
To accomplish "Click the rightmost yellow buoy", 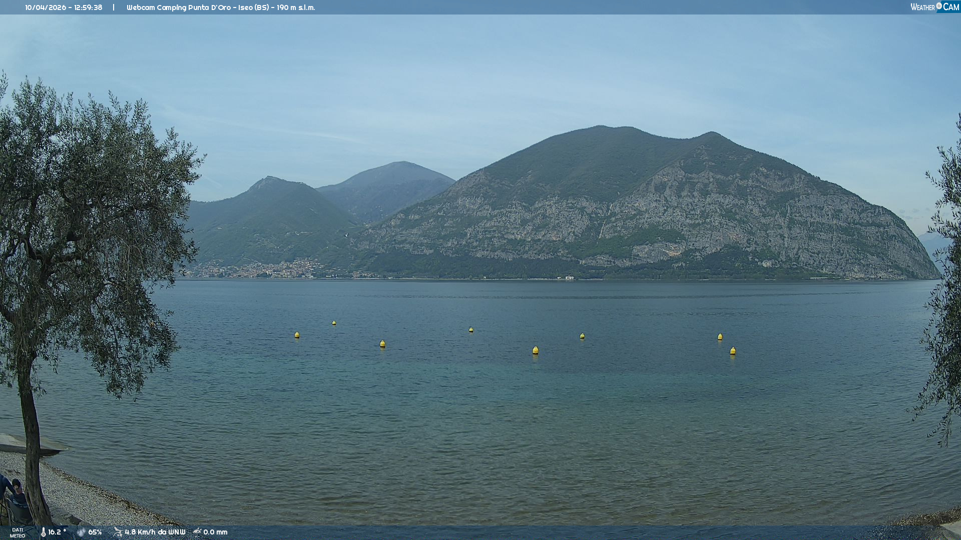I will click(x=733, y=351).
